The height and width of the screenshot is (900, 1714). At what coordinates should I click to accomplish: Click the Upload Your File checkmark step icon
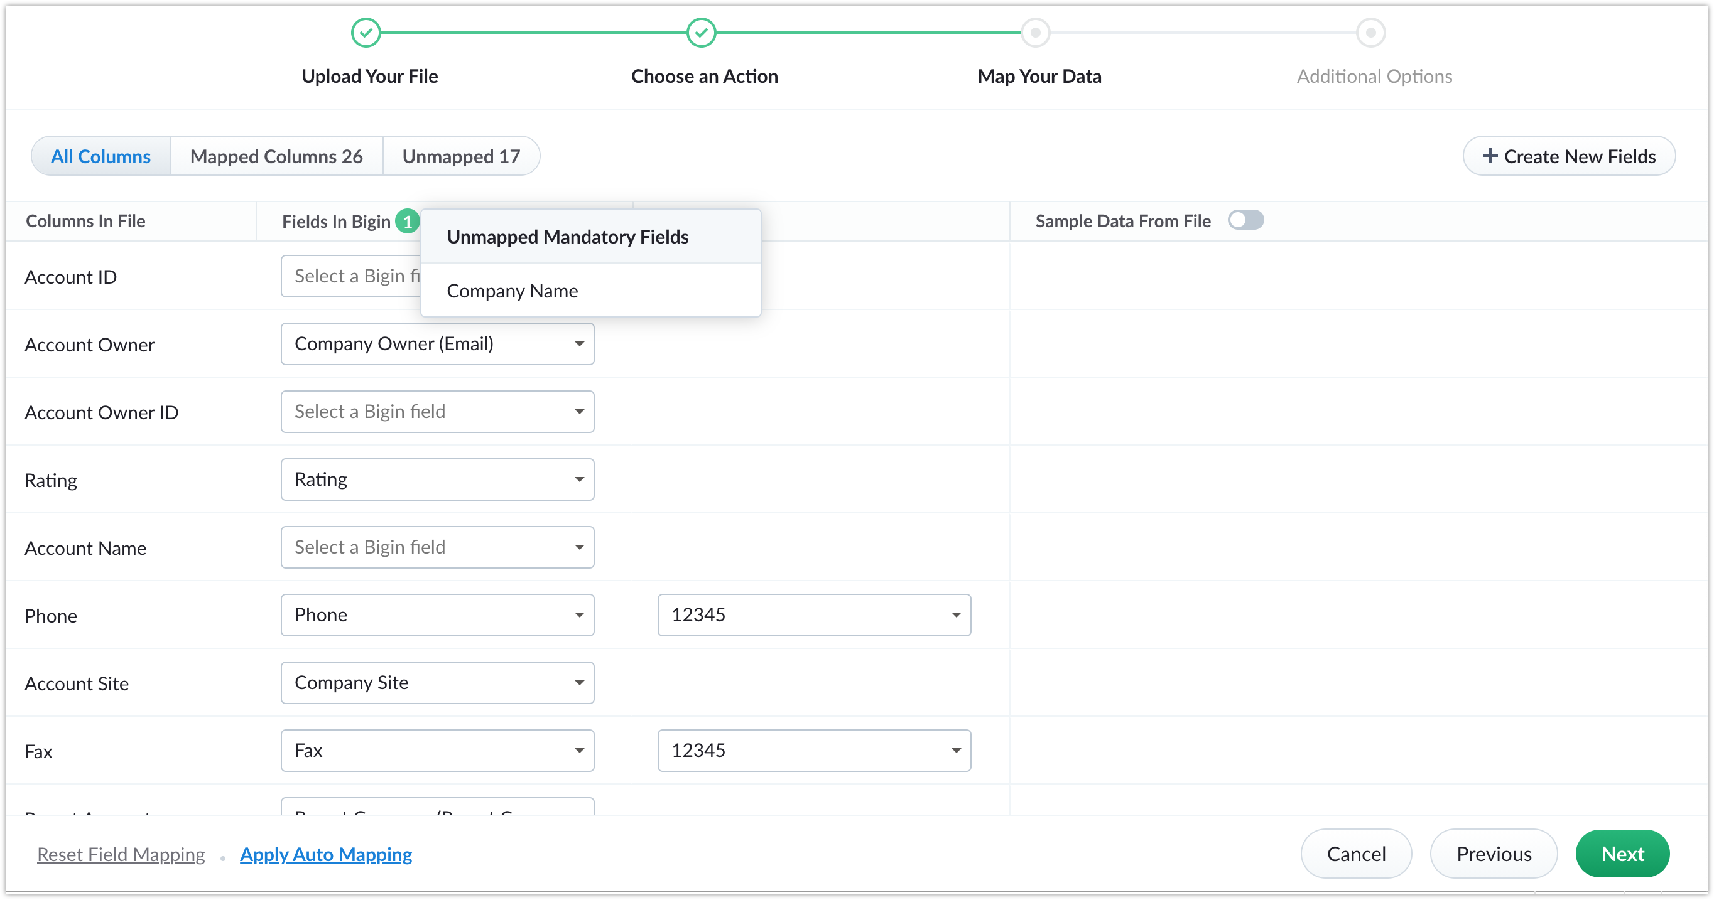coord(366,32)
